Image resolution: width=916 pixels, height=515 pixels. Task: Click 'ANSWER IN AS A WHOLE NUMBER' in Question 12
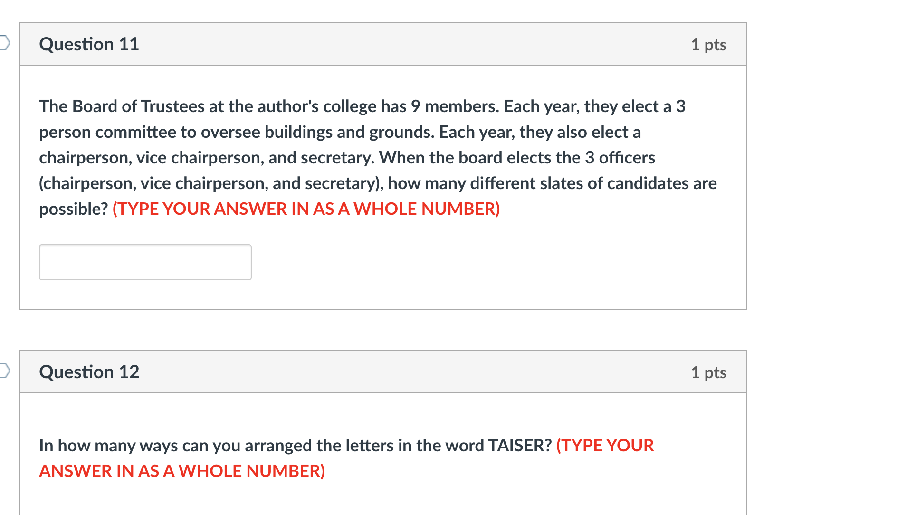click(182, 471)
